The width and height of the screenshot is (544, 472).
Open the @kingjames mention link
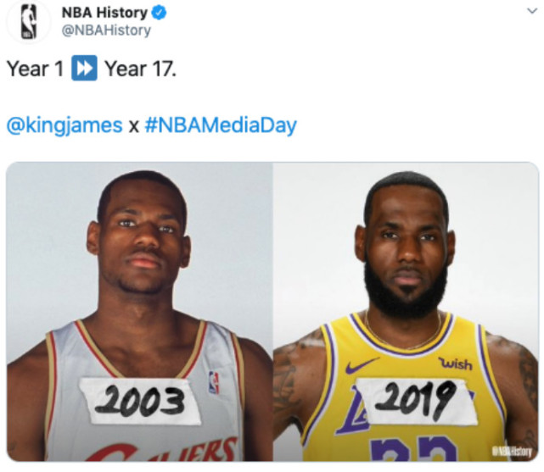pos(64,125)
